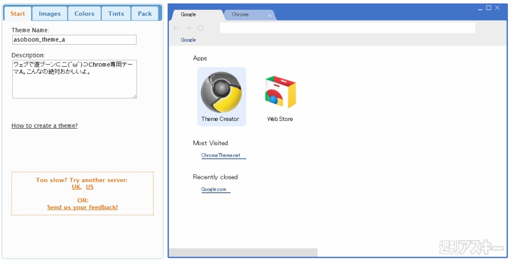This screenshot has height=264, width=513.
Task: Switch to the Images tab
Action: point(50,14)
